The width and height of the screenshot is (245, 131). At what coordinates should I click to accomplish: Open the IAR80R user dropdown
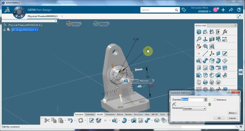204,12
